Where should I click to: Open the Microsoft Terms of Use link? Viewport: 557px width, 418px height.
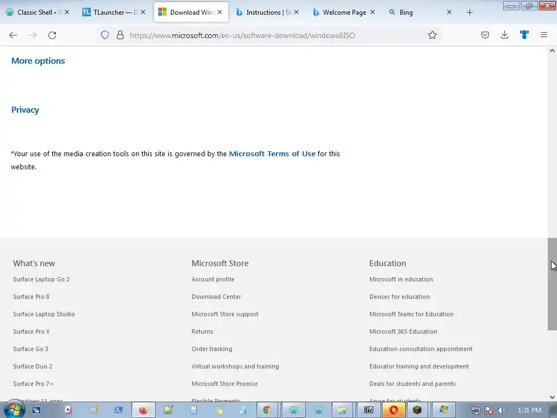(272, 153)
